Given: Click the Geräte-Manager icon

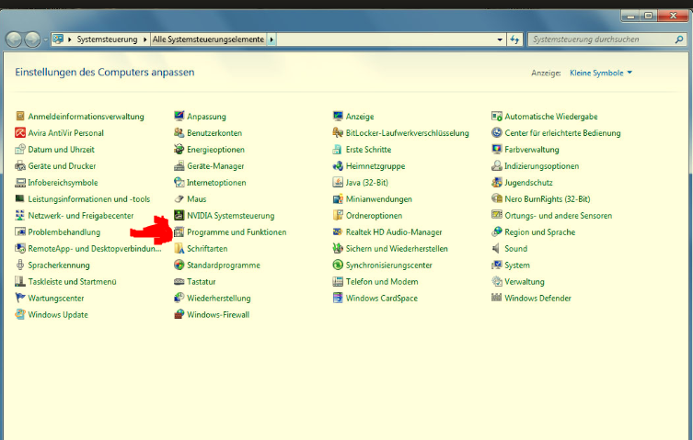Looking at the screenshot, I should 179,165.
